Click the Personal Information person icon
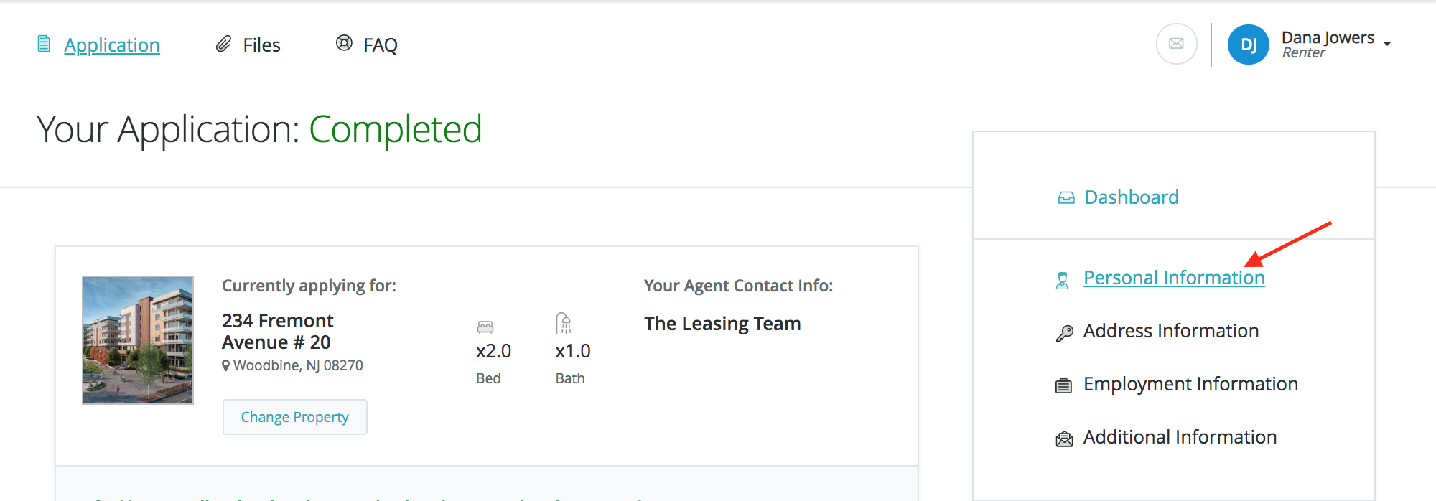 (x=1062, y=280)
